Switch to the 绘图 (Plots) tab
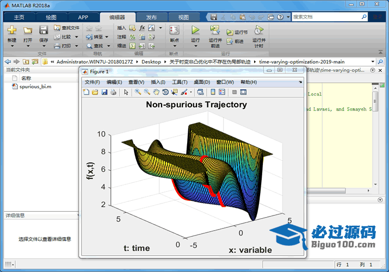Image resolution: width=389 pixels, height=272 pixels. point(51,17)
